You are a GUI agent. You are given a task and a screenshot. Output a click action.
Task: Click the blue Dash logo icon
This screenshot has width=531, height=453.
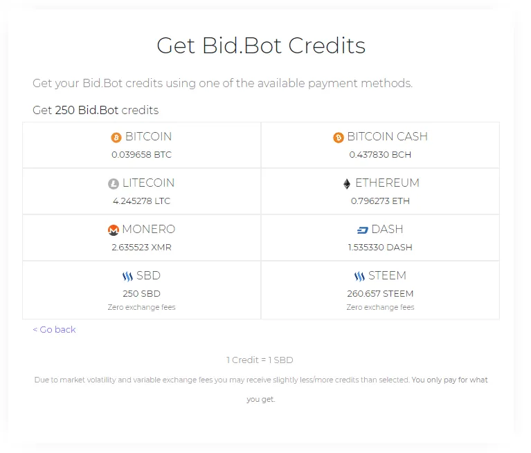click(x=362, y=230)
